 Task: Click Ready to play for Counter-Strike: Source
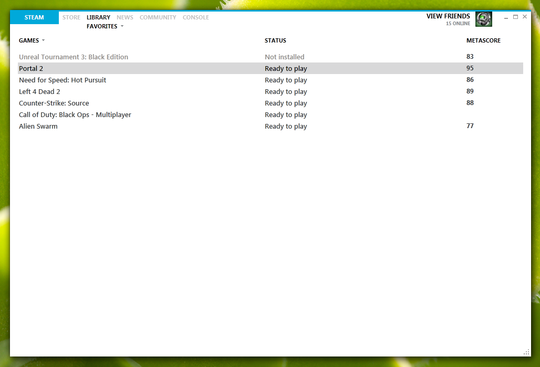(286, 103)
